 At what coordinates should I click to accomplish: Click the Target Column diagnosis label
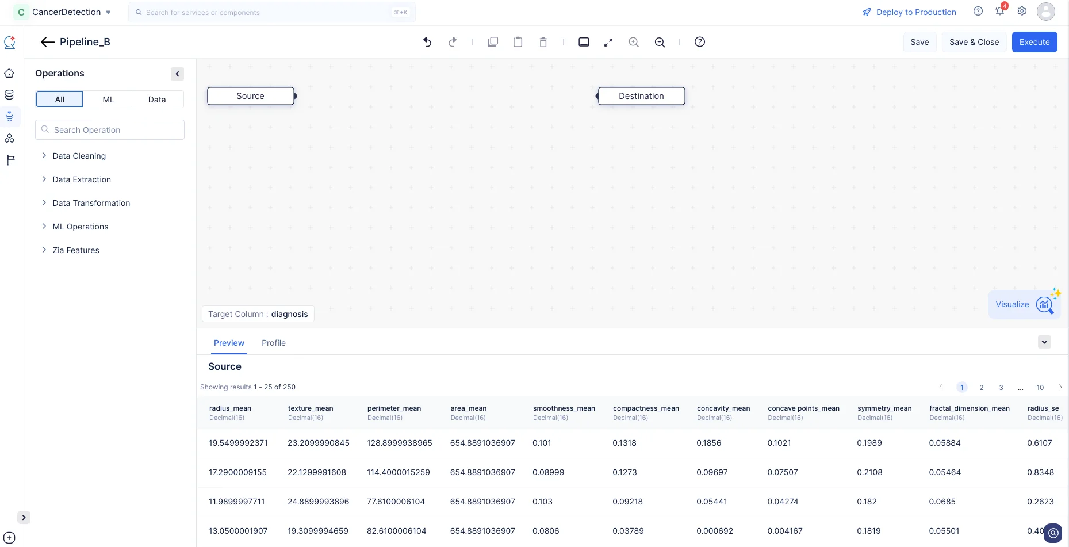[258, 314]
